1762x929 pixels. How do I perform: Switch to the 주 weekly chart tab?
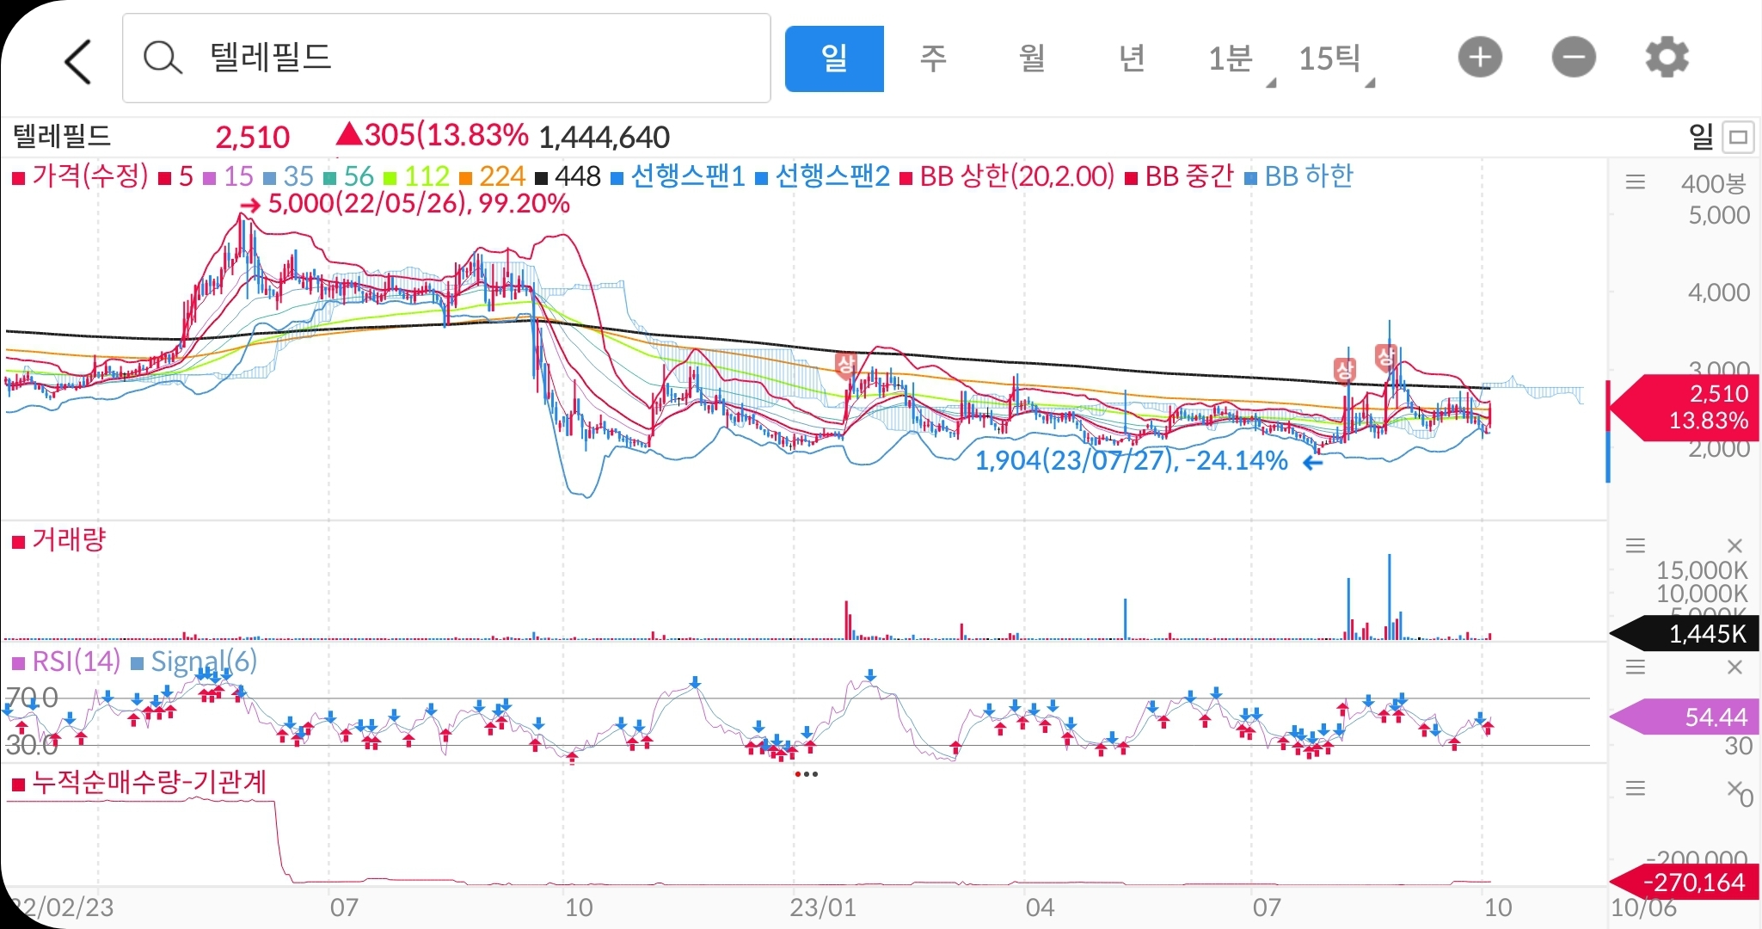933,58
